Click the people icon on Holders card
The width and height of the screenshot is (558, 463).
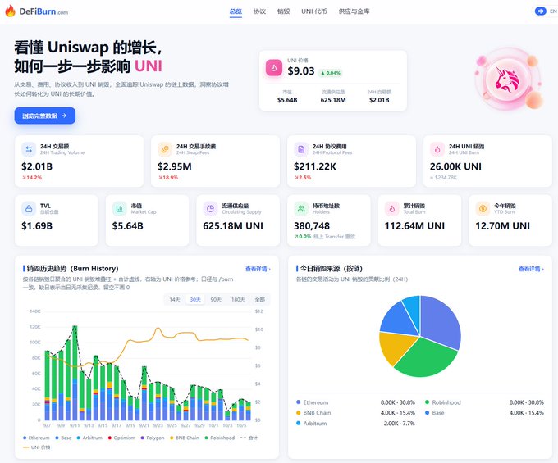[x=301, y=209]
